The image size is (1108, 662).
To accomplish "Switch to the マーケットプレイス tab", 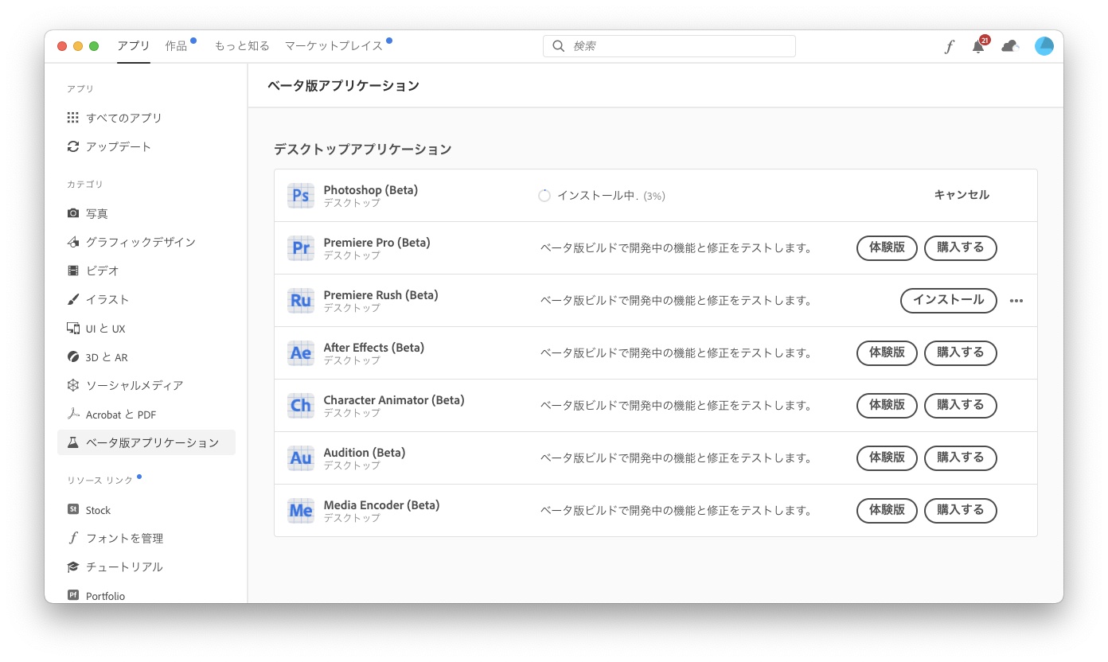I will point(334,46).
